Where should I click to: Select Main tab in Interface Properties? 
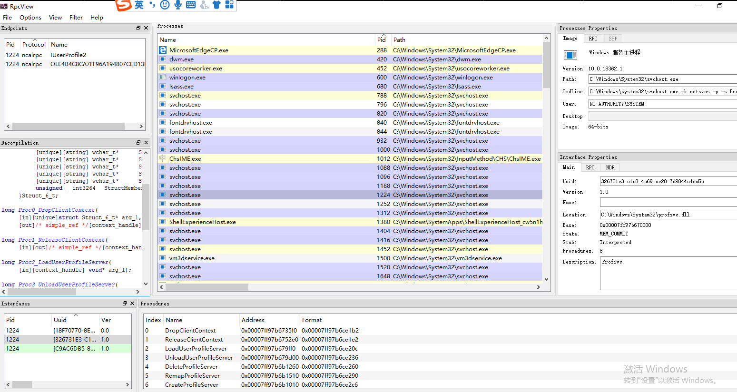tap(569, 167)
